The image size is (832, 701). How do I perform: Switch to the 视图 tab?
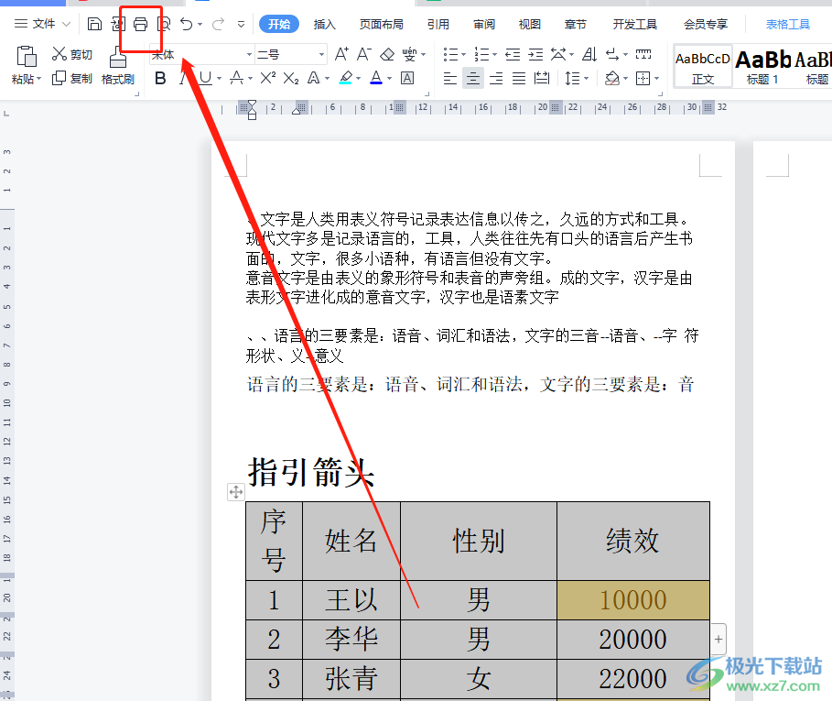point(530,25)
